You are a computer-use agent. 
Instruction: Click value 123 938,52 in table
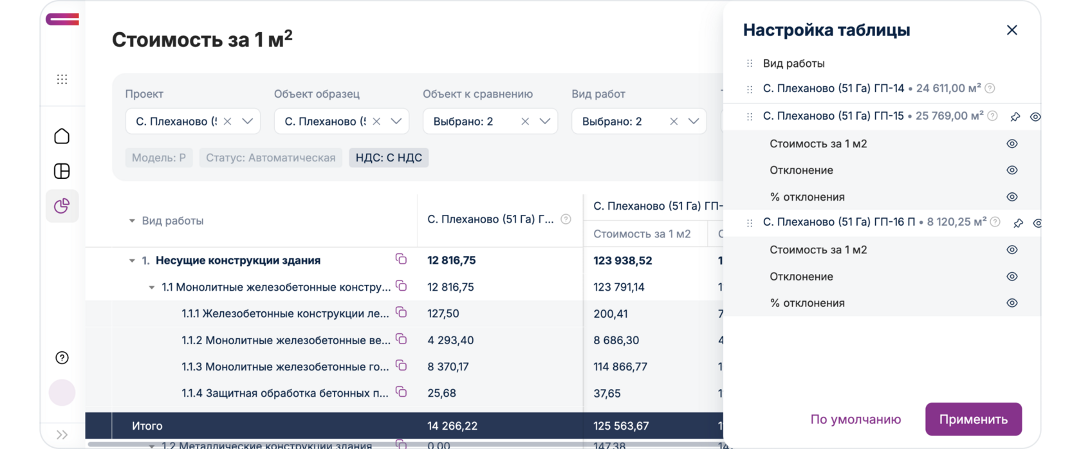point(623,261)
